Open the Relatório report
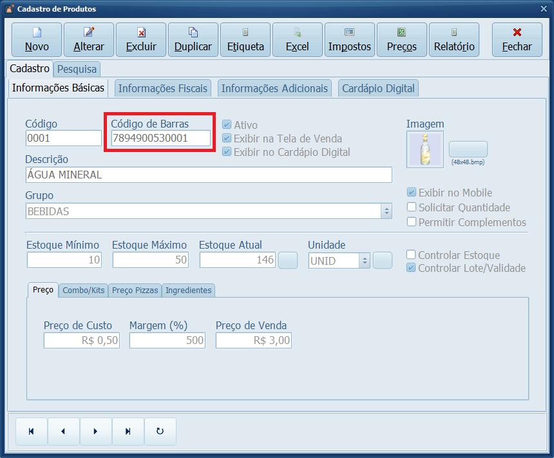Screen dimensions: 554x458 coord(454,40)
